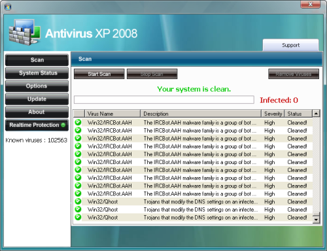327x251 pixels.
Task: Open the System Status section
Action: click(37, 73)
